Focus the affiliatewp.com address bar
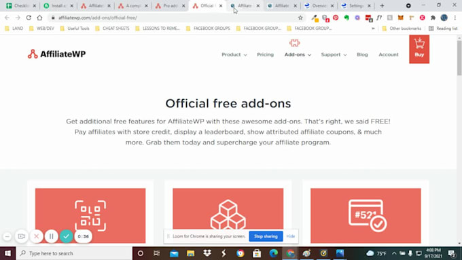Screen dimensions: 462x260 tap(177, 18)
